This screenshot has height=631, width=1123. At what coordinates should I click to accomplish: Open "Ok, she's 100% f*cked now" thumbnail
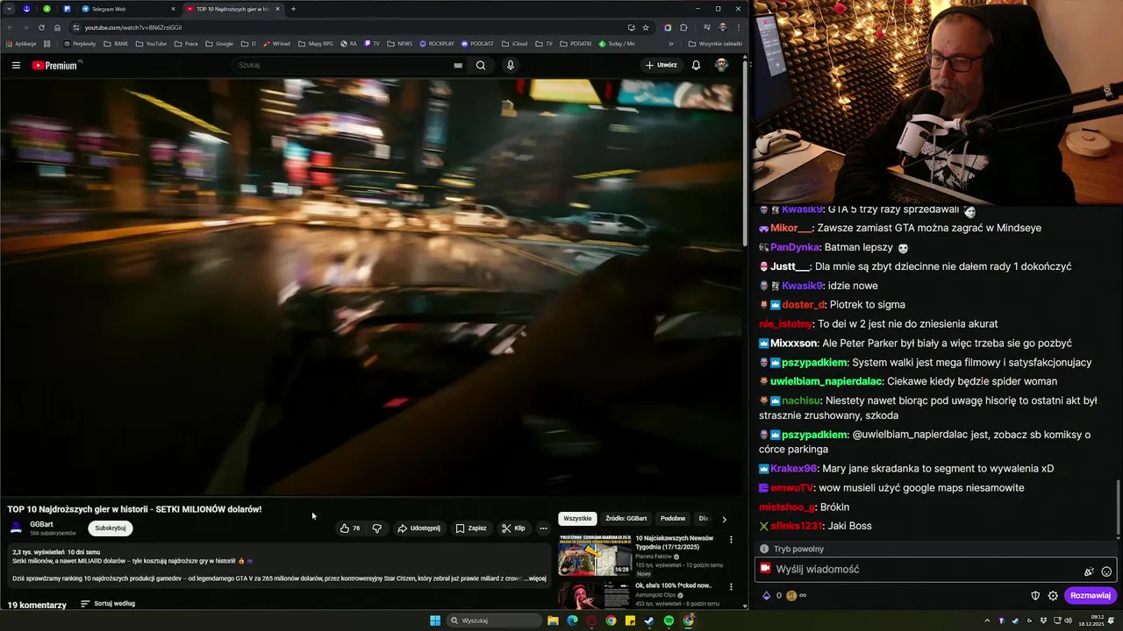click(595, 594)
